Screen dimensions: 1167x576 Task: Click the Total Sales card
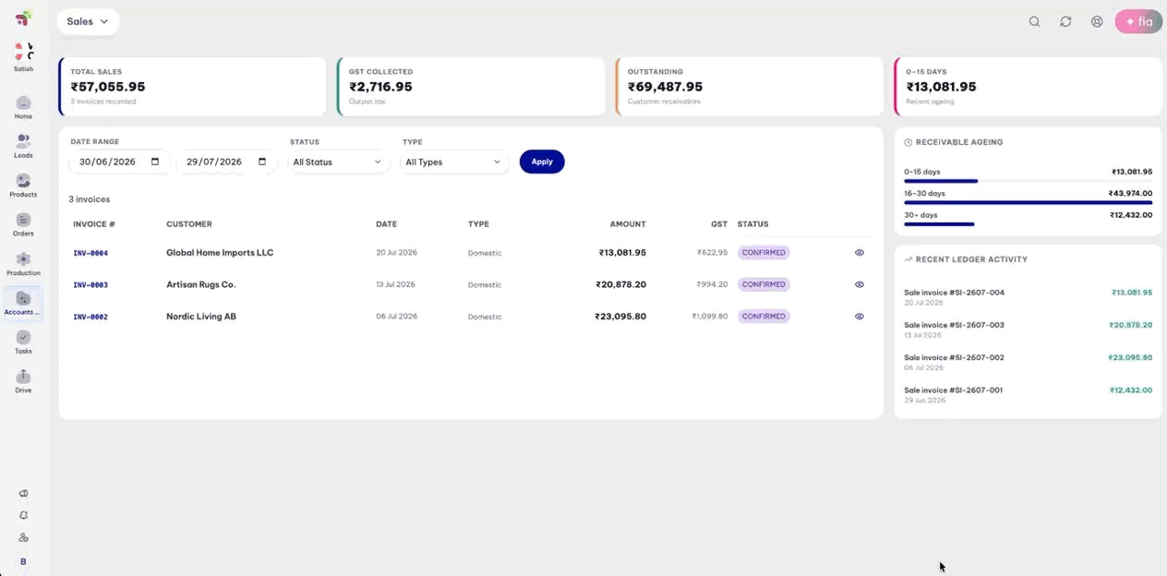tap(192, 87)
